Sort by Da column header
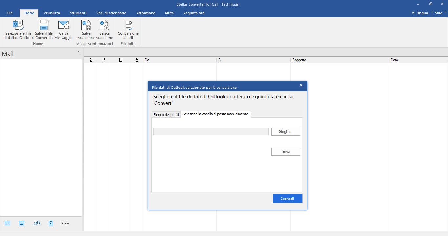The image size is (448, 236). coord(180,60)
